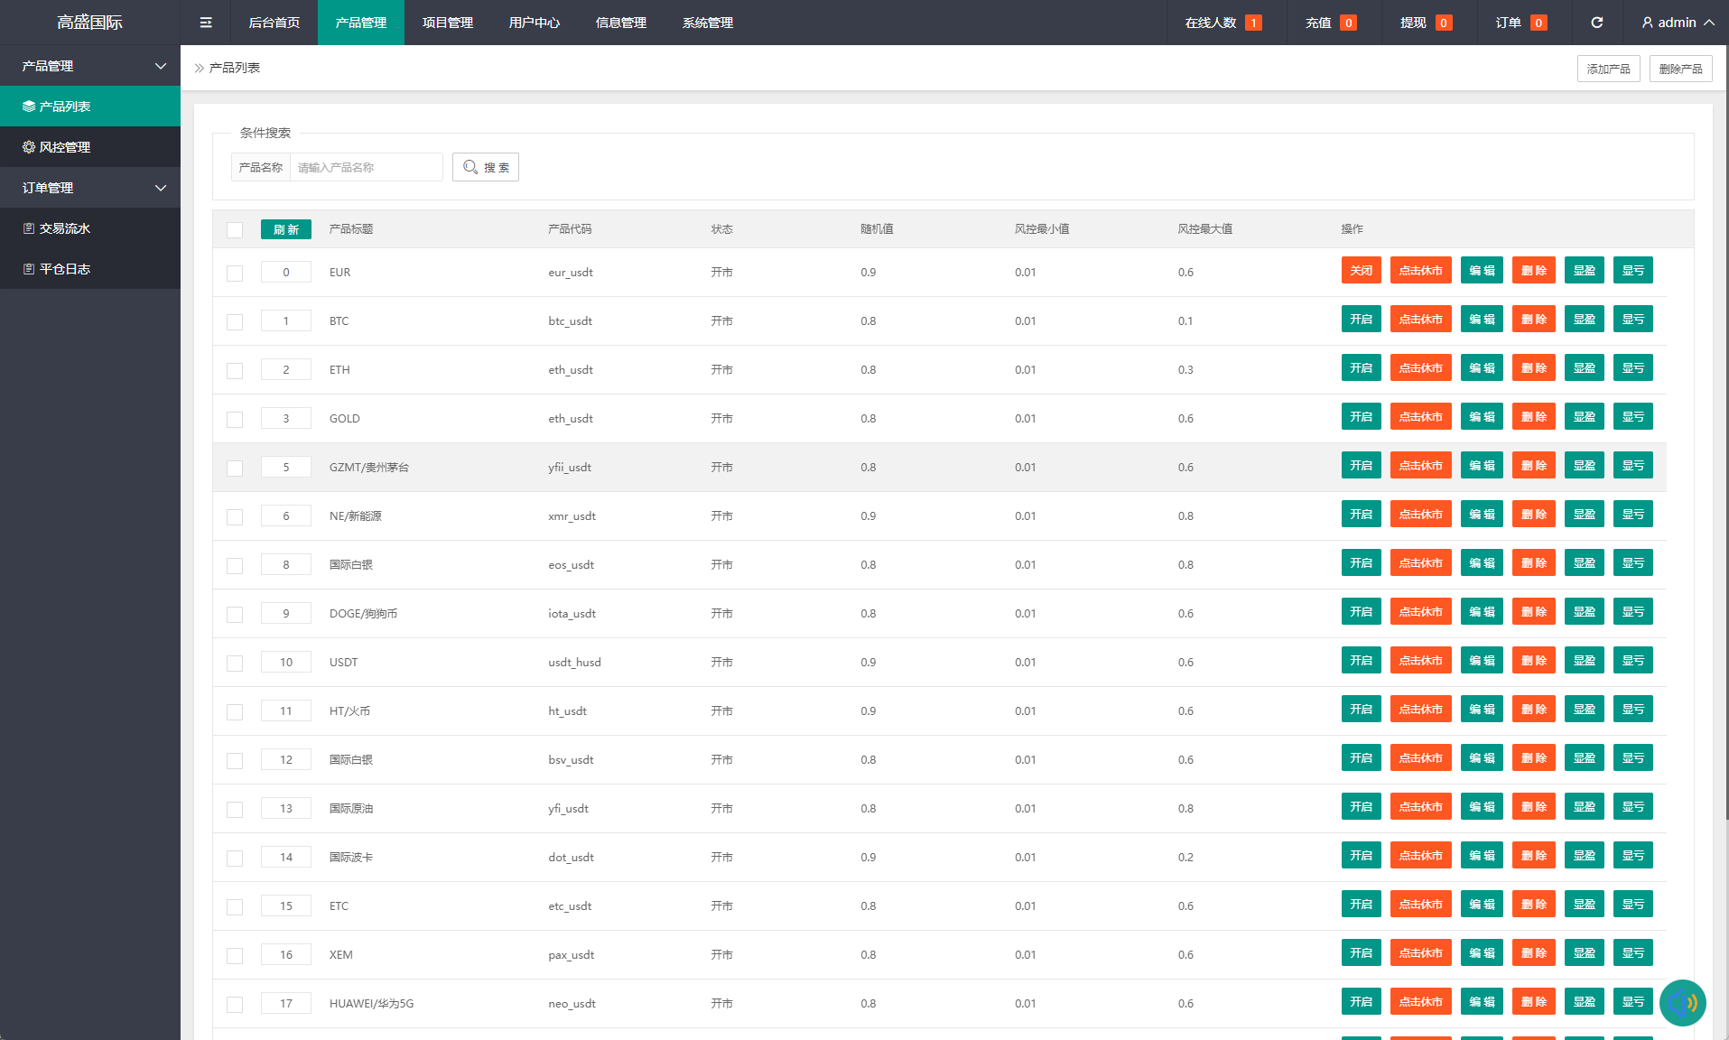1729x1040 pixels.
Task: Click 编辑 for the ETH row
Action: (x=1482, y=367)
